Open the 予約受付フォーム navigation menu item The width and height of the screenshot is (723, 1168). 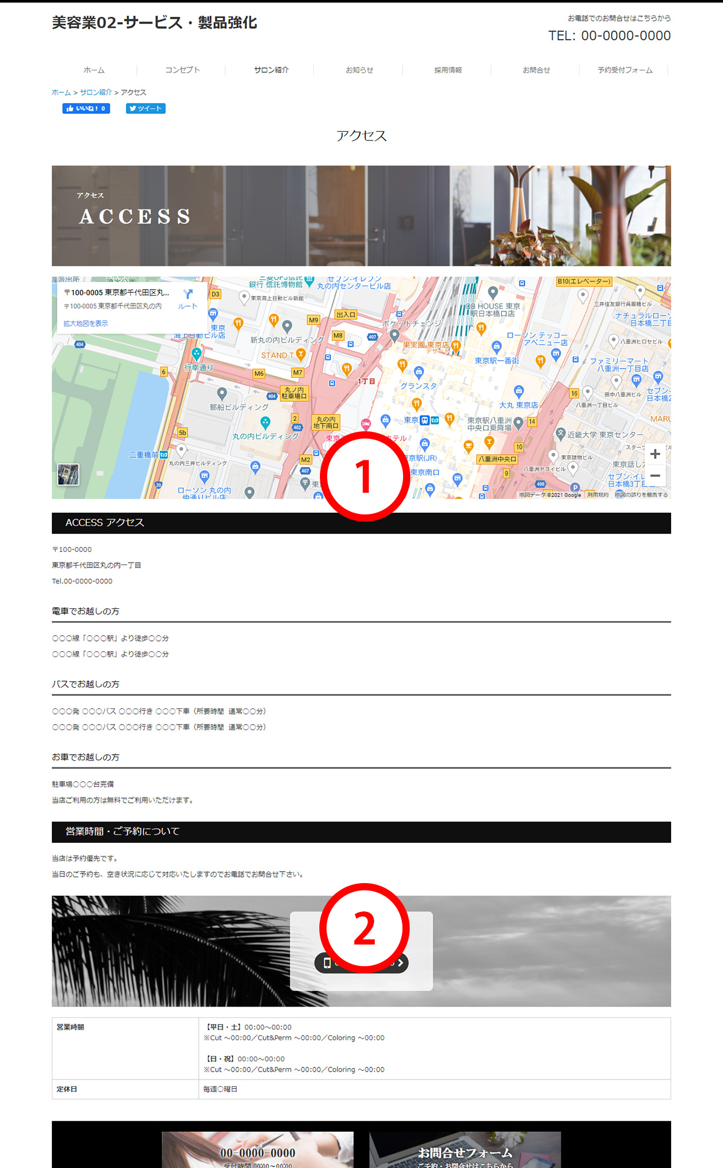click(625, 70)
